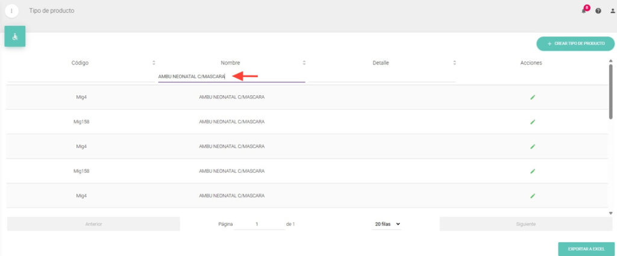Click the pencil icon in the last row
The height and width of the screenshot is (256, 617).
532,196
